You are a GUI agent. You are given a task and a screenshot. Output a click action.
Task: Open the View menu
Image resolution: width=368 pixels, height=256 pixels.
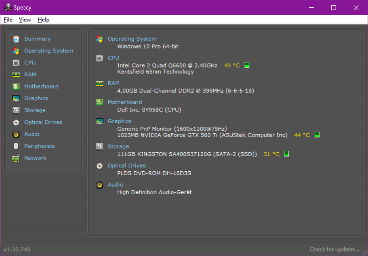(25, 20)
